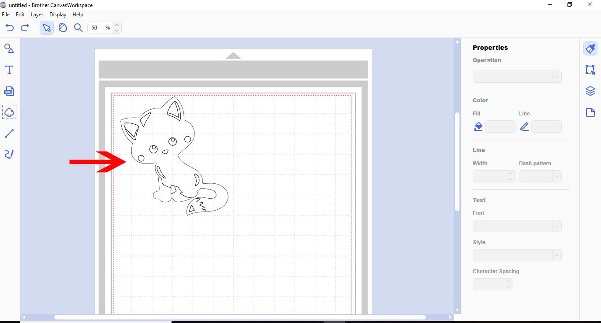
Task: Open the File menu
Action: 6,15
